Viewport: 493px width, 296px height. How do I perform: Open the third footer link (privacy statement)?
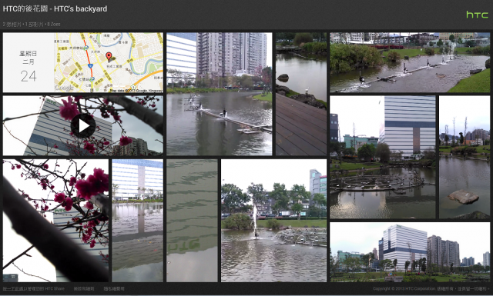(x=114, y=288)
